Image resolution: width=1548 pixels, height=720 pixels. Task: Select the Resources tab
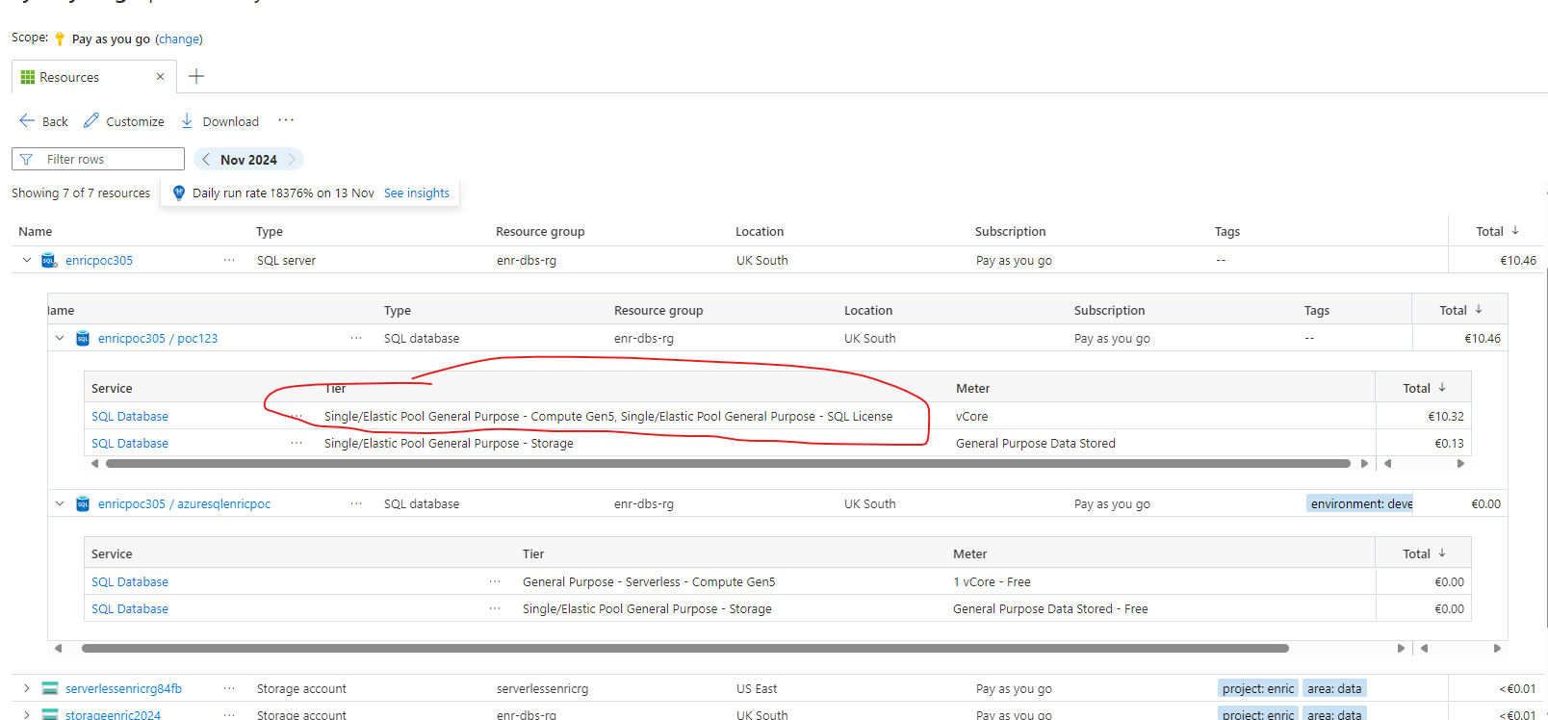(93, 77)
